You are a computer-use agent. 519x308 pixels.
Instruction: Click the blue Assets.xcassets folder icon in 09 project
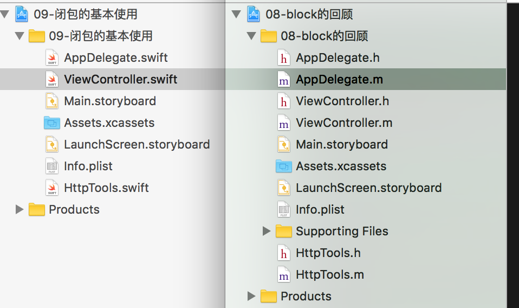tap(52, 123)
